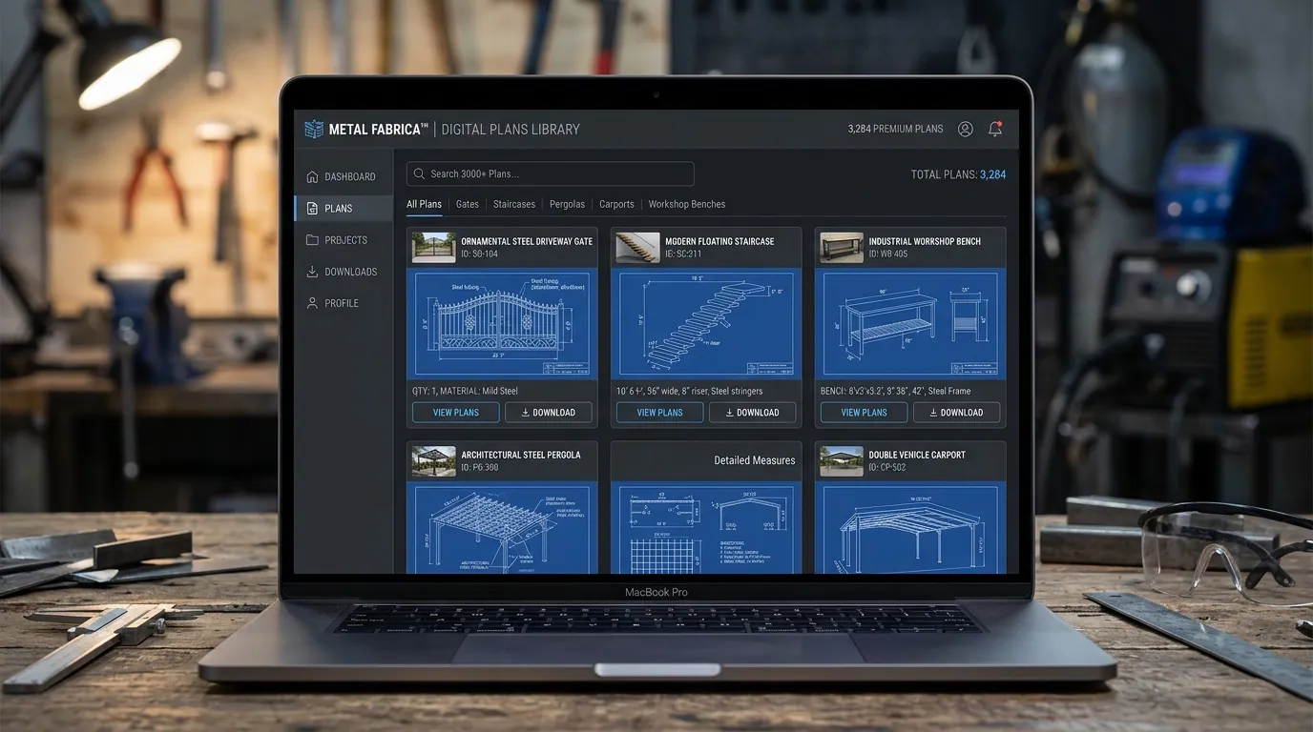Viewport: 1313px width, 732px height.
Task: Click the Metal Fabrica logo icon
Action: pos(314,129)
